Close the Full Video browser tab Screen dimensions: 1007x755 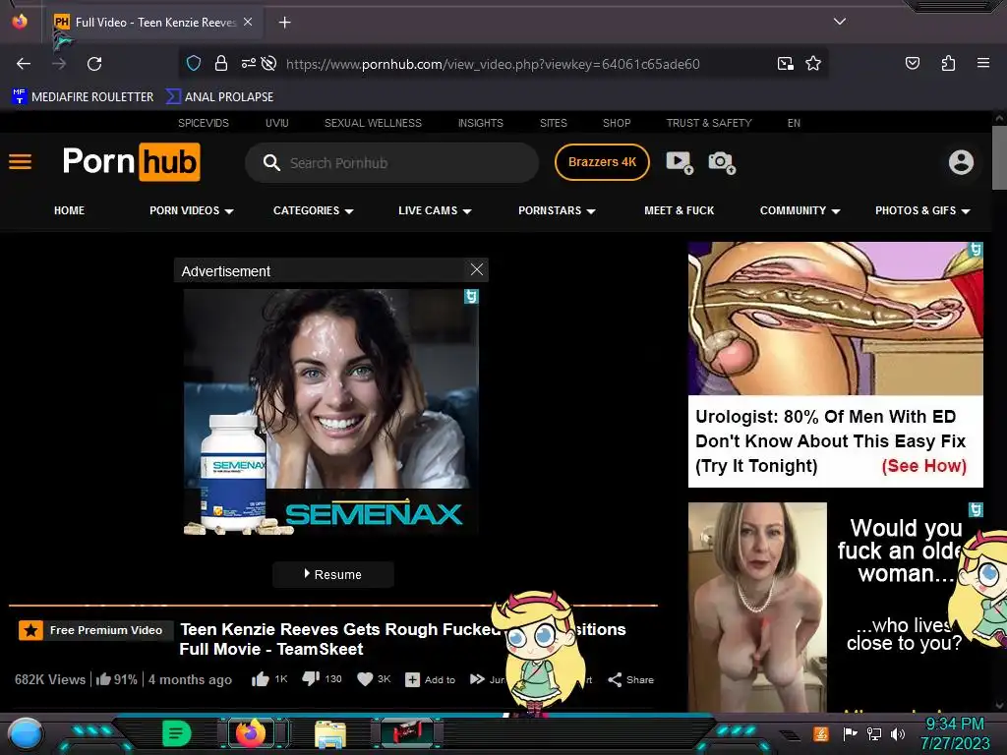[x=248, y=22]
